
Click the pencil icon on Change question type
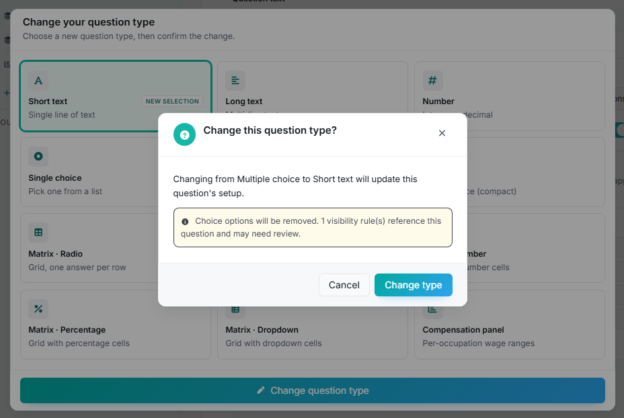[261, 390]
